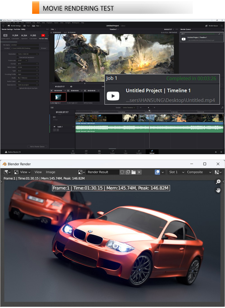This screenshot has height=308, width=225.
Task: Solo Audio 1 track with S button
Action: 54,130
